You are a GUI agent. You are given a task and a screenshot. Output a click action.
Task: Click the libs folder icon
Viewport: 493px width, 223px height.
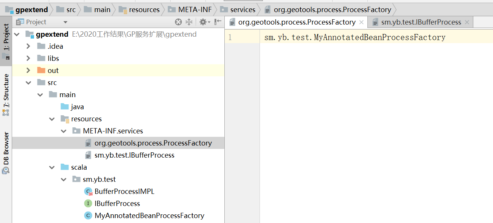[41, 59]
